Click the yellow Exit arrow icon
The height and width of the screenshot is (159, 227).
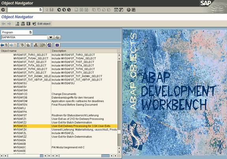[64, 10]
